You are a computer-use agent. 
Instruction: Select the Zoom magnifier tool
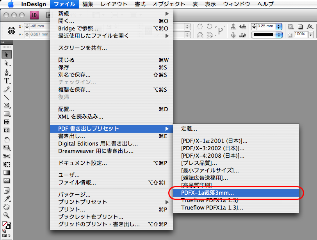pos(7,215)
